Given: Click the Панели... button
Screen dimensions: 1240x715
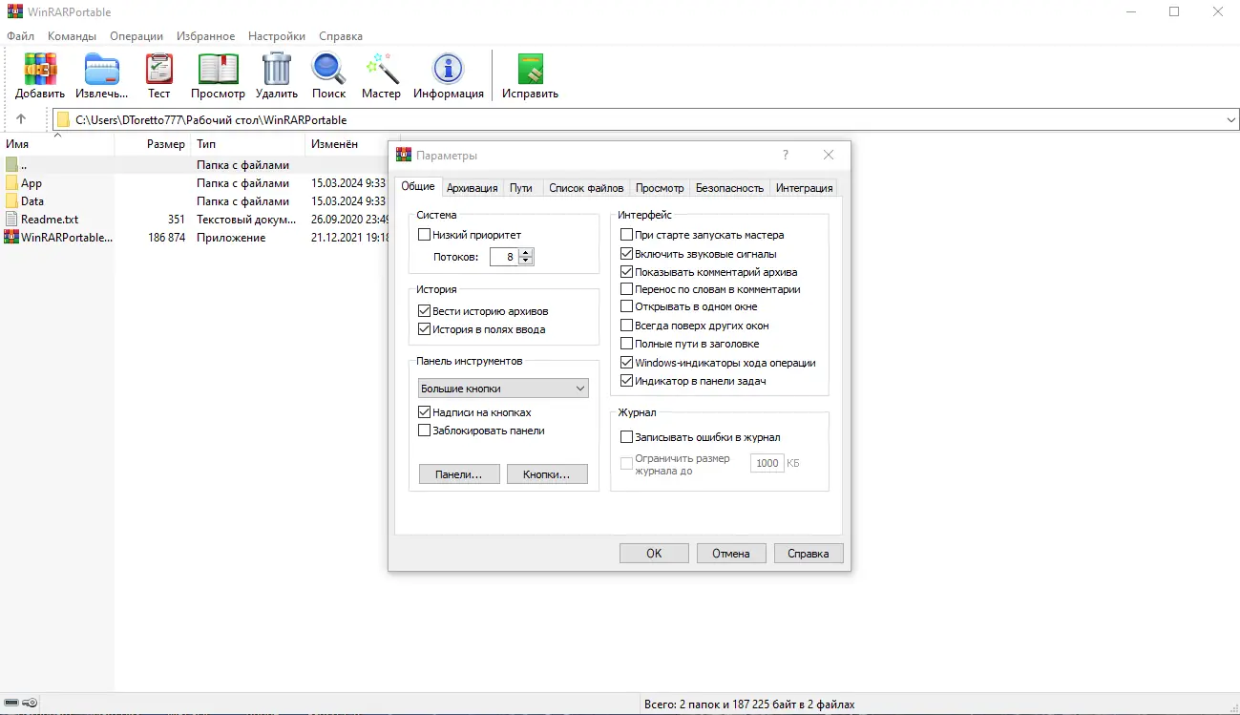Looking at the screenshot, I should coord(459,474).
